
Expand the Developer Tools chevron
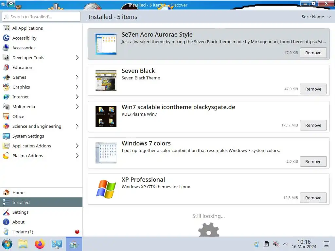pyautogui.click(x=77, y=58)
